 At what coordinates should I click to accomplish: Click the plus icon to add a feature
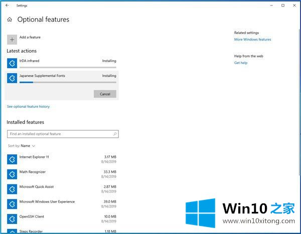pos(12,40)
